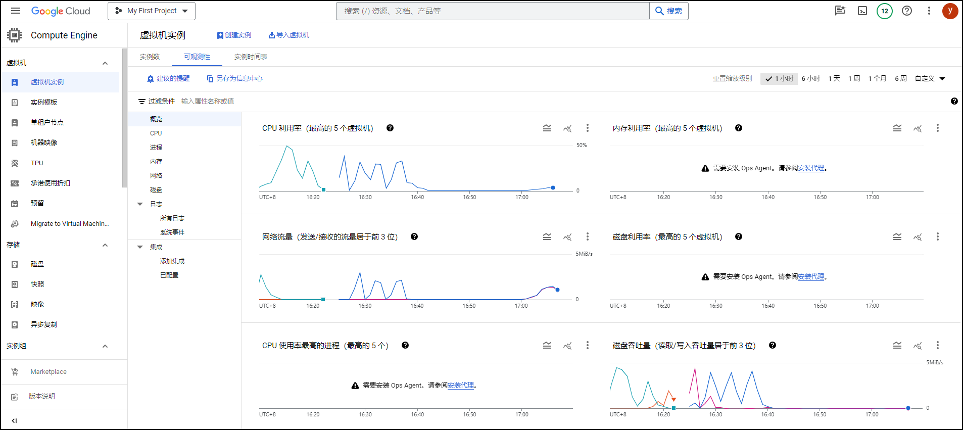Select 网络 in the metrics tree
Image resolution: width=963 pixels, height=430 pixels.
pyautogui.click(x=156, y=175)
